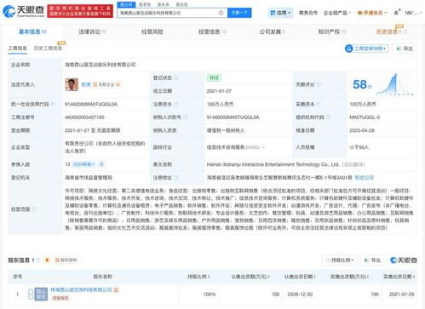Sort by 实缴出资额 column header
425x309 pixels.
(x=349, y=277)
